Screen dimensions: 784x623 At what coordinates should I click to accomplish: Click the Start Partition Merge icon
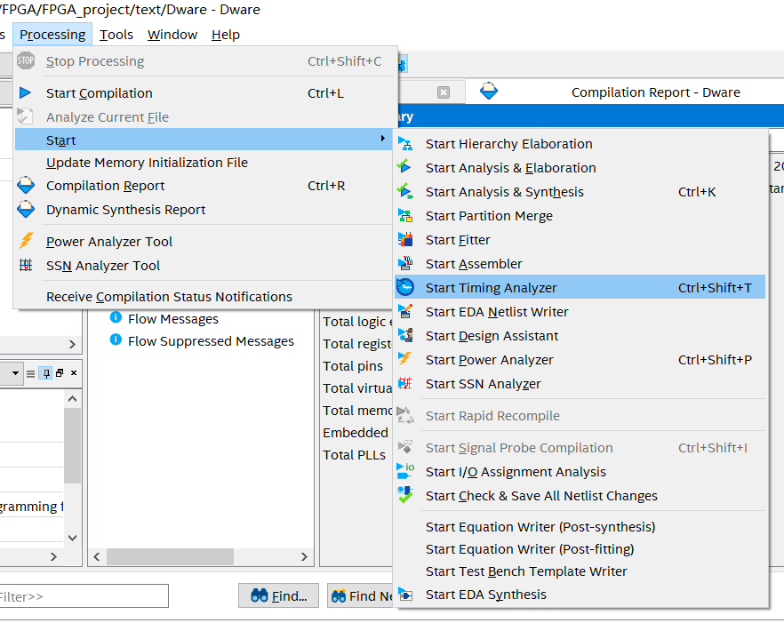[x=405, y=215]
